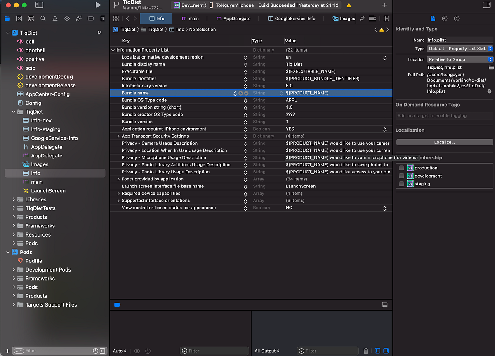
Task: Enable staging target membership checkbox
Action: coord(401,184)
